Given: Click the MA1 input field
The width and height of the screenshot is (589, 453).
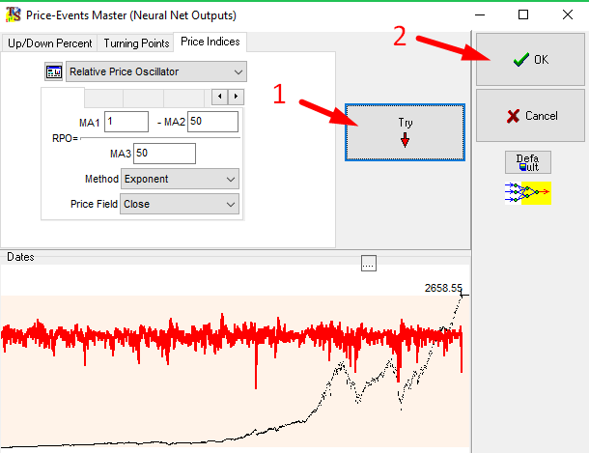Looking at the screenshot, I should [126, 121].
